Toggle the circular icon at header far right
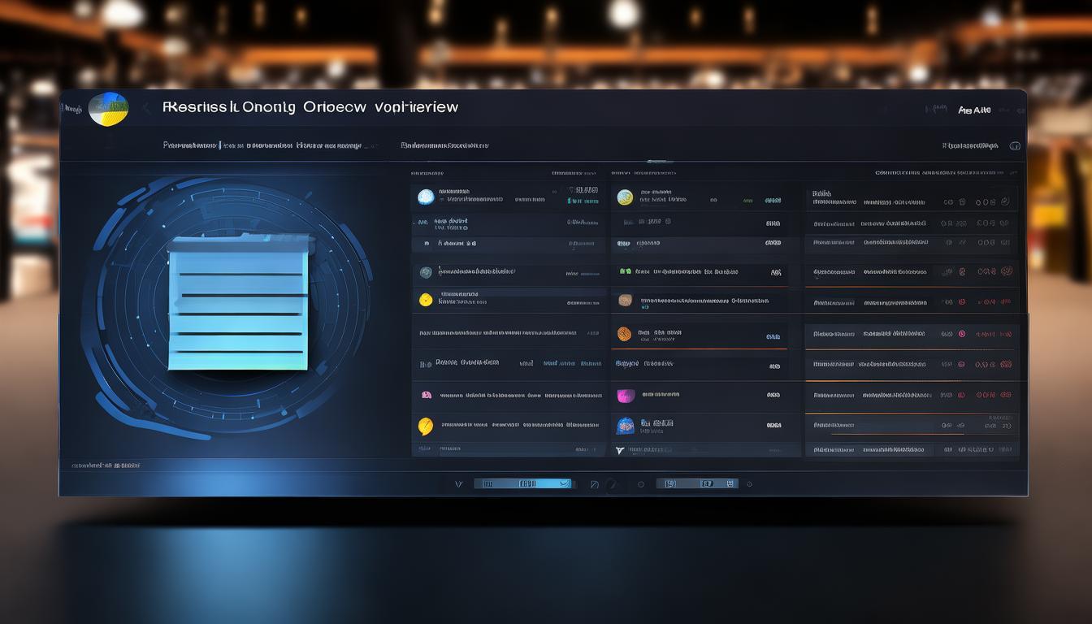 (1014, 146)
